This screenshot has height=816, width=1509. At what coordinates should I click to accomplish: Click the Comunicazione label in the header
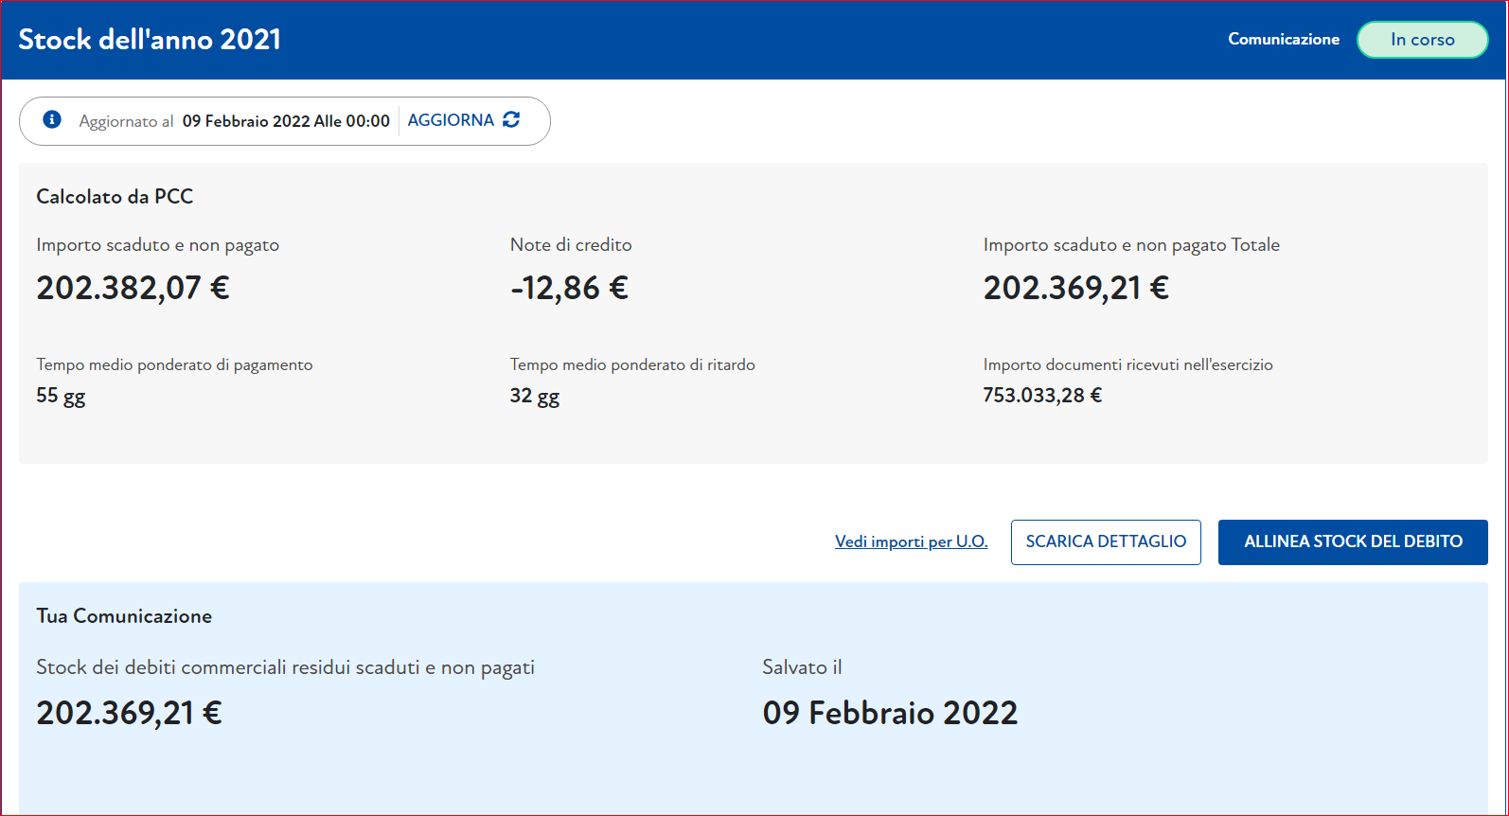pos(1283,39)
